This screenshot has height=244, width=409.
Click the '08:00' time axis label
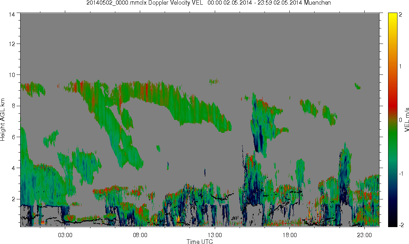[140, 235]
